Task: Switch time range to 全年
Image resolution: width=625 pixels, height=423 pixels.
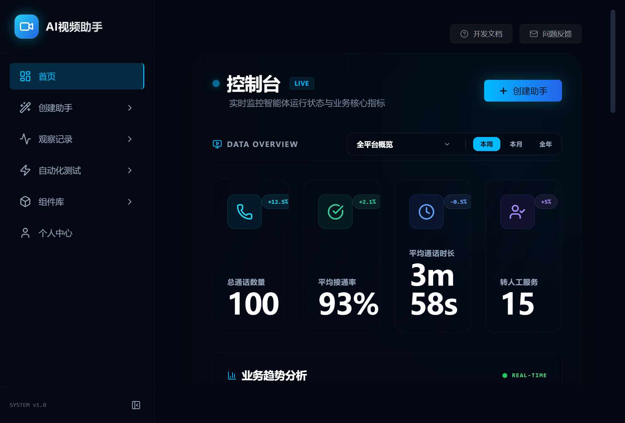Action: 545,144
